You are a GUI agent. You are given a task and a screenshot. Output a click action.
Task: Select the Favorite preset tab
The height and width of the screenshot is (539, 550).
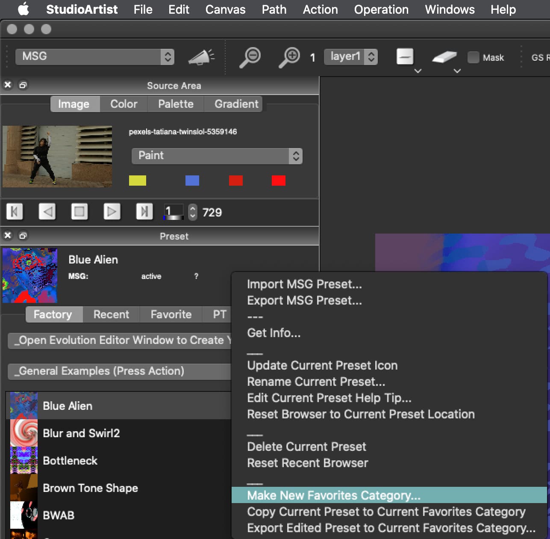click(171, 314)
